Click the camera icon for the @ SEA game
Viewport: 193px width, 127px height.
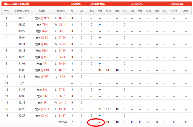pyautogui.click(x=37, y=109)
